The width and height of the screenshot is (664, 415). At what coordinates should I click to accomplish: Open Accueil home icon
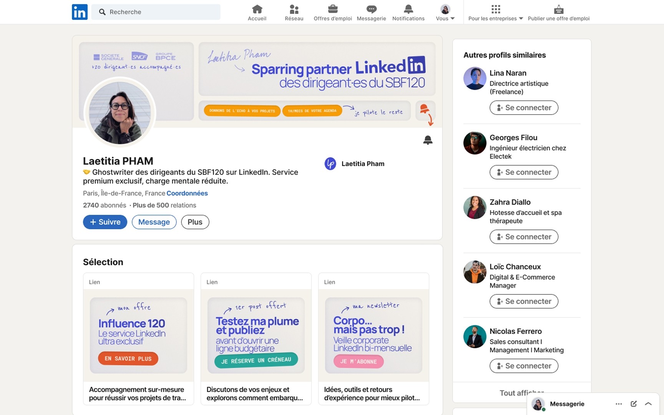tap(257, 12)
